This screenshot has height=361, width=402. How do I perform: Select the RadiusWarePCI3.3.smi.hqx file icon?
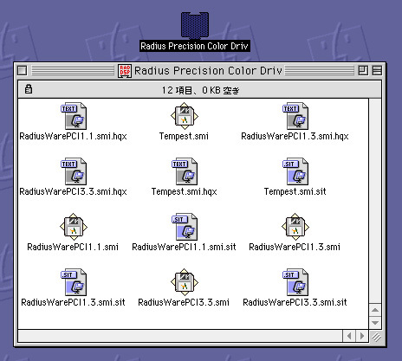click(74, 171)
